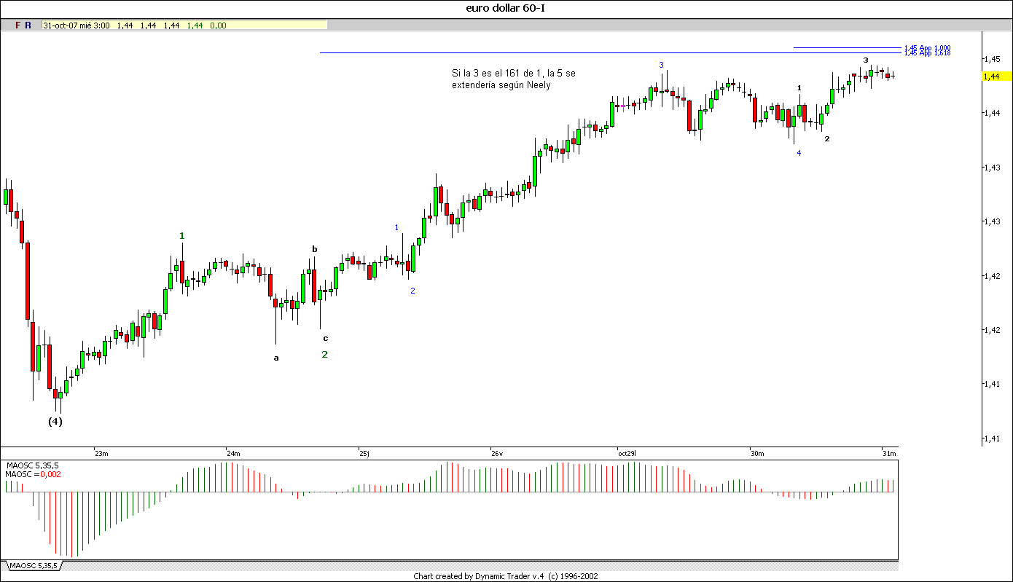Image resolution: width=1013 pixels, height=582 pixels.
Task: Select the blue wave 4 label
Action: [x=799, y=153]
